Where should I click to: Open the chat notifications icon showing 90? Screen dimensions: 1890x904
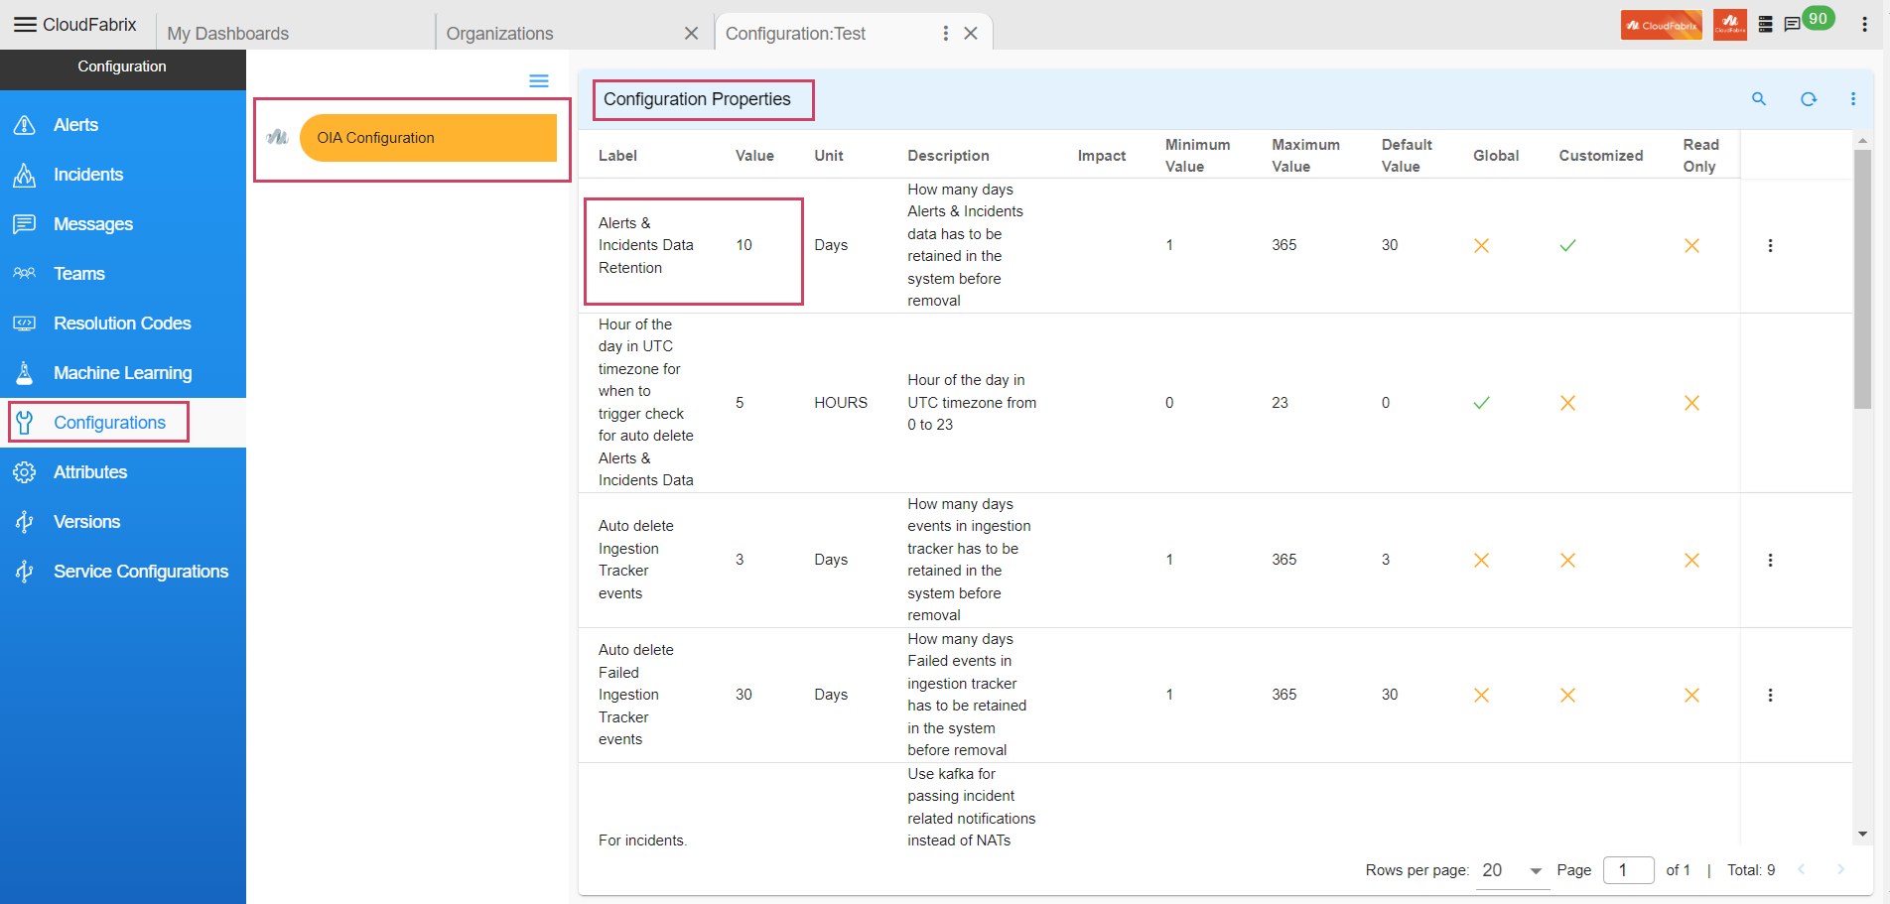pyautogui.click(x=1792, y=24)
